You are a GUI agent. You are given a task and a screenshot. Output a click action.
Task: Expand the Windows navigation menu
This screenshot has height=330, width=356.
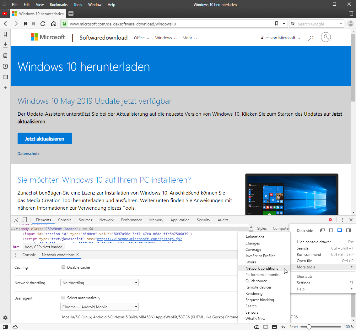166,38
